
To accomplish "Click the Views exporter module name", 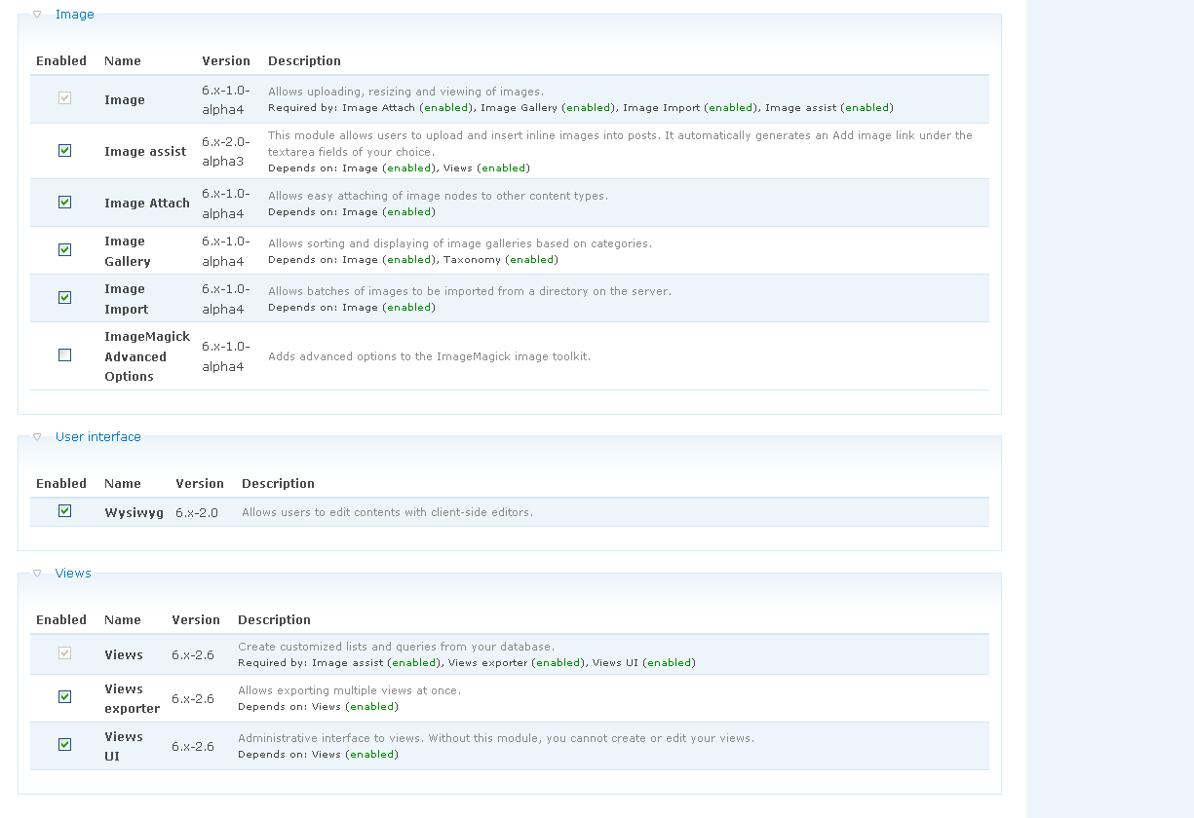I will point(132,699).
